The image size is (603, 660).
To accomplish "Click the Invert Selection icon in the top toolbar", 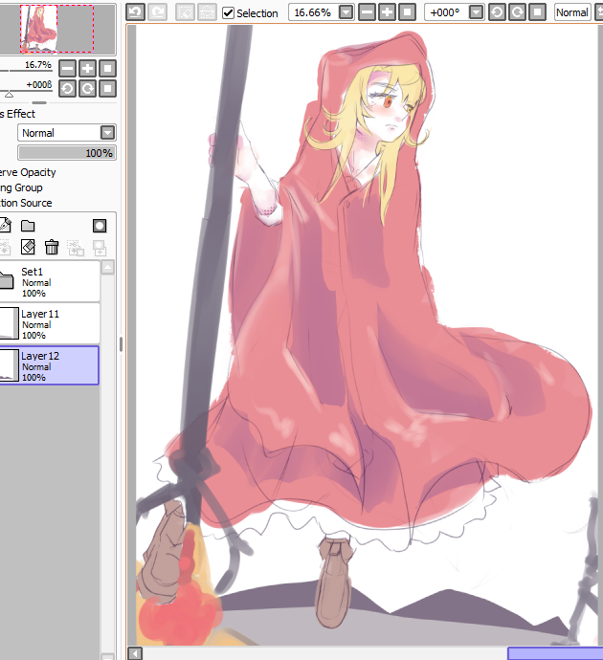I will pyautogui.click(x=207, y=12).
